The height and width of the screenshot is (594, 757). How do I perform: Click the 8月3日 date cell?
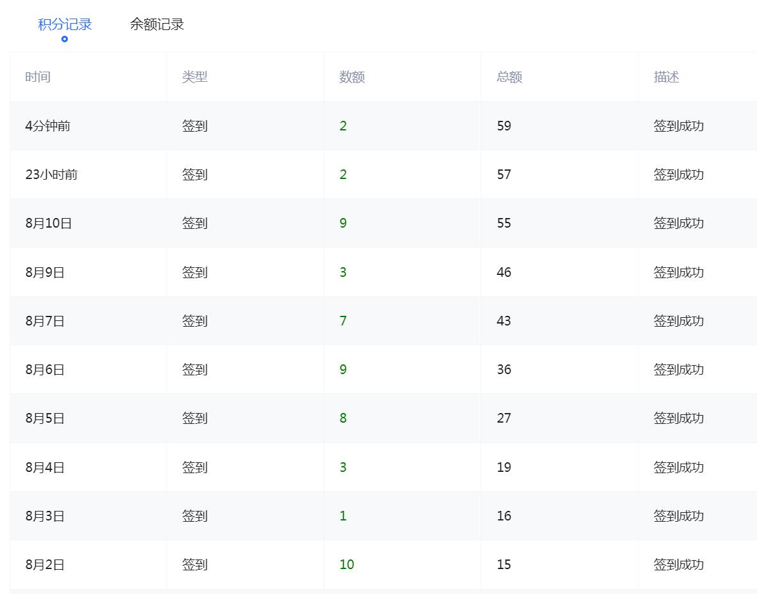point(45,516)
